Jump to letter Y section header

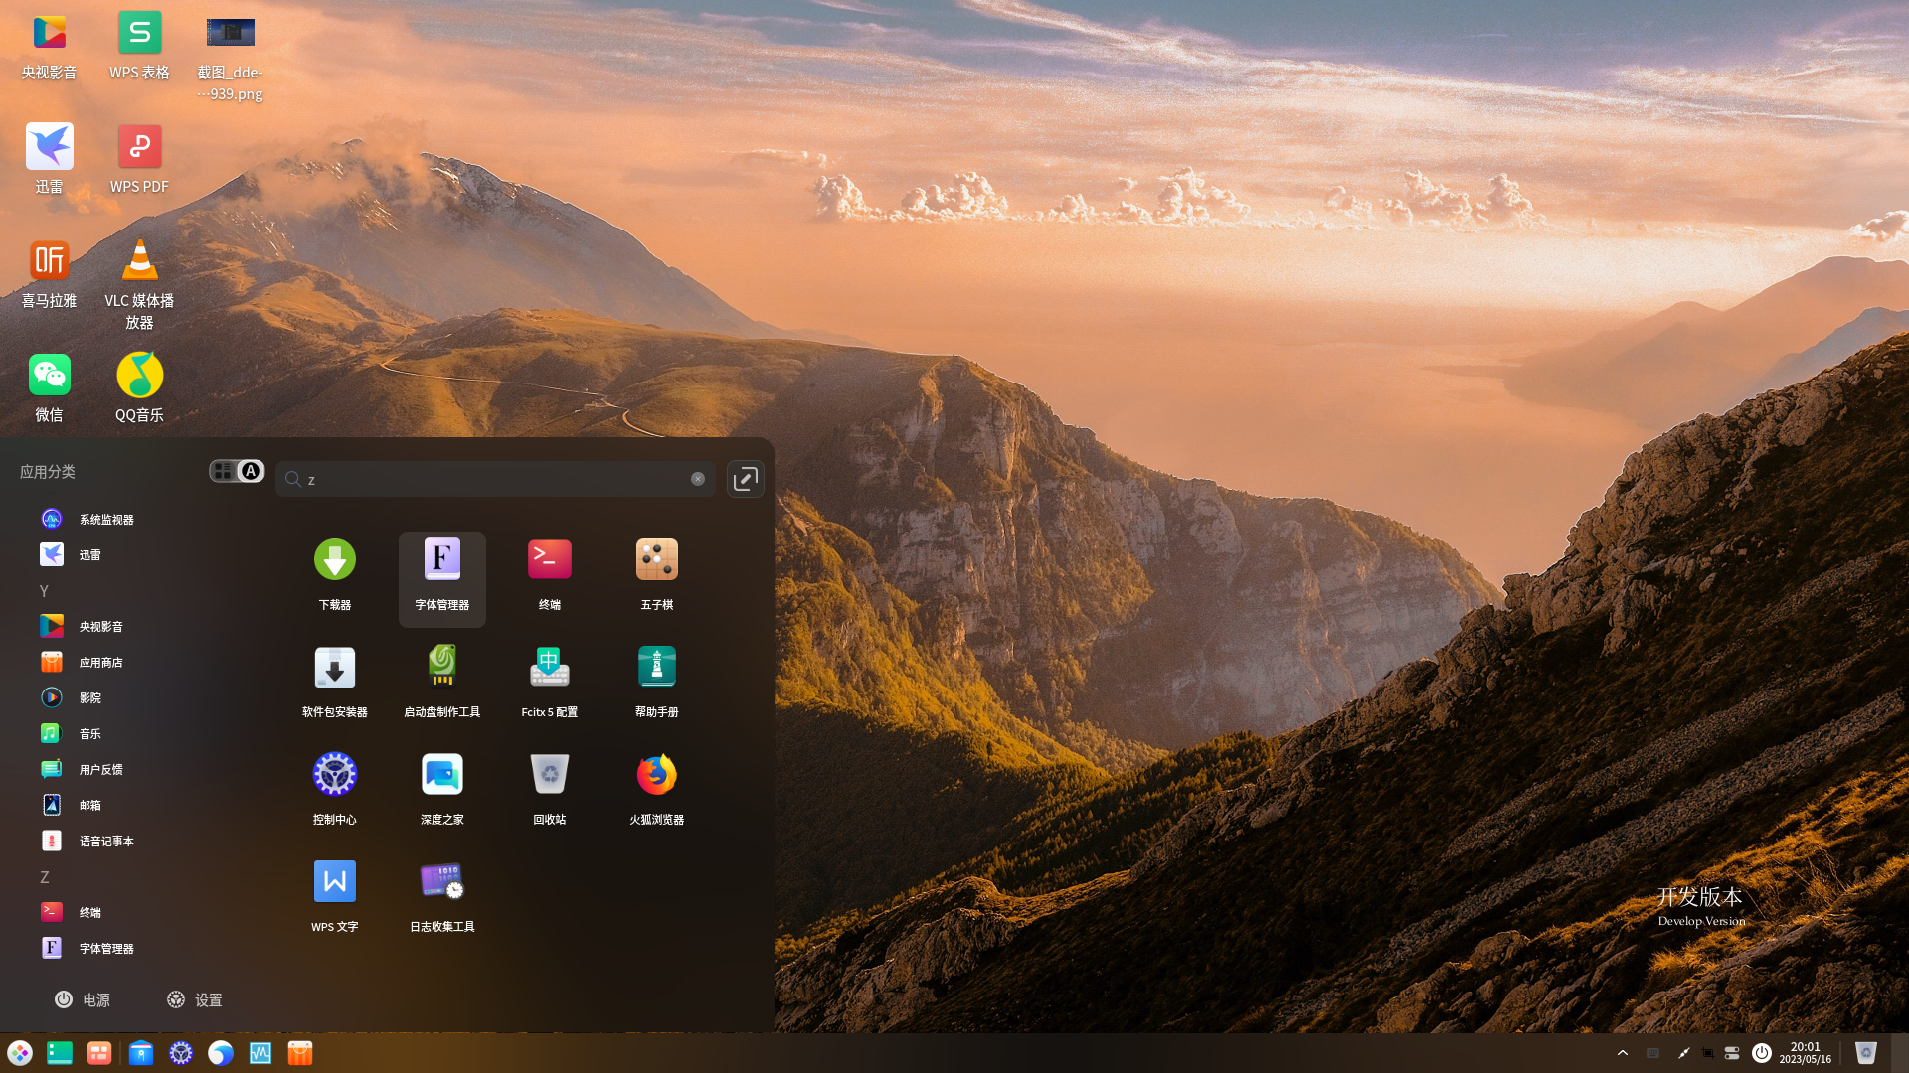click(44, 591)
